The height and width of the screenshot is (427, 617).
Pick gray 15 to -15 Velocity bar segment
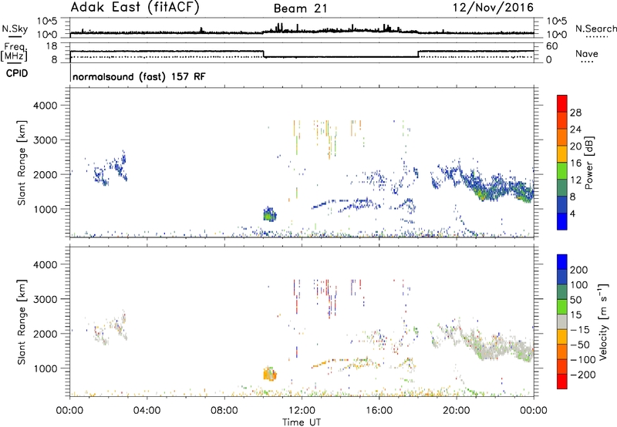click(x=562, y=321)
